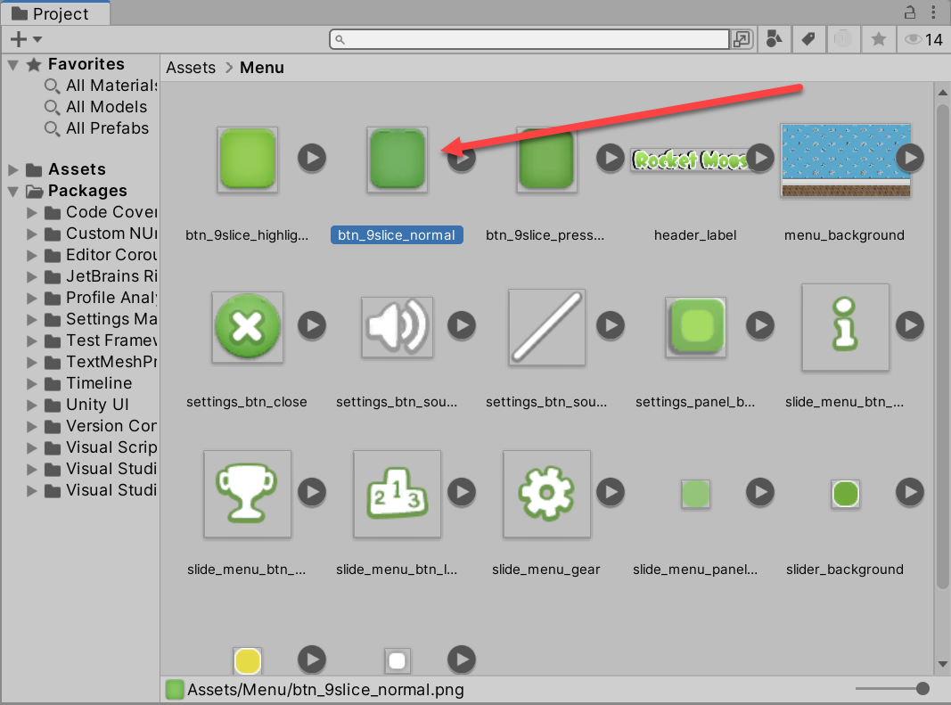Screen dimensions: 951x705
Task: Select All Materials saved search
Action: 101,86
